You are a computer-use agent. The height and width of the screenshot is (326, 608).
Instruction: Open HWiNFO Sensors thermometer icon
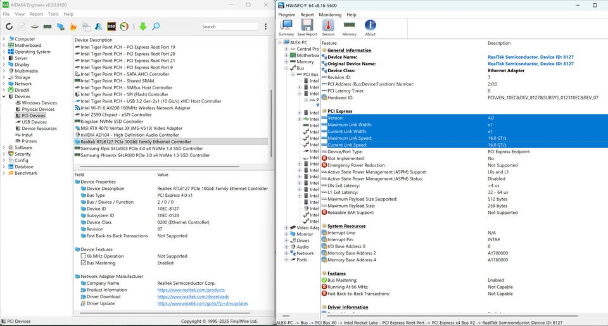tap(328, 26)
